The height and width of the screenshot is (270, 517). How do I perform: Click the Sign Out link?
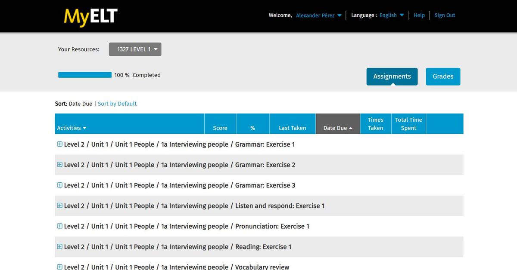pyautogui.click(x=445, y=15)
